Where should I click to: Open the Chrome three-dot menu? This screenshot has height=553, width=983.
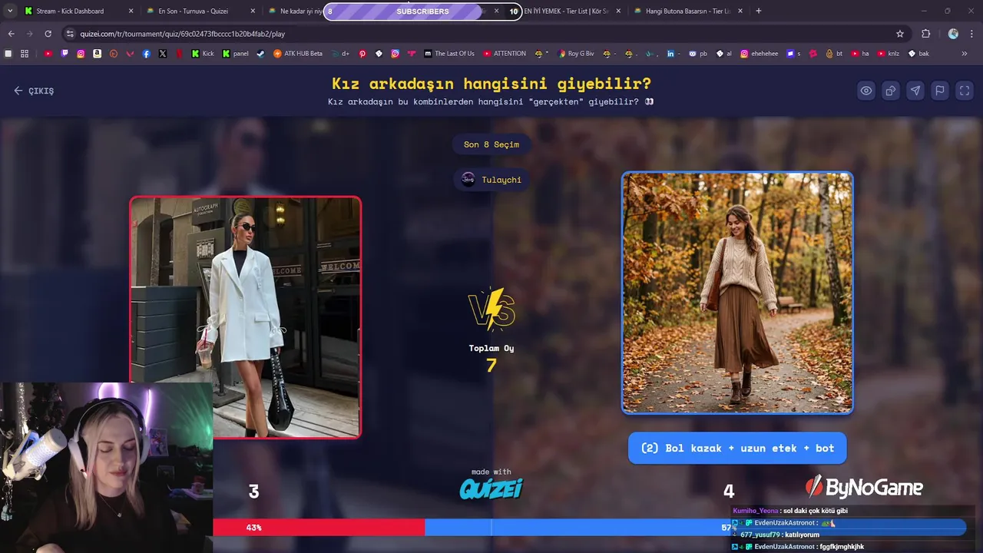tap(972, 34)
